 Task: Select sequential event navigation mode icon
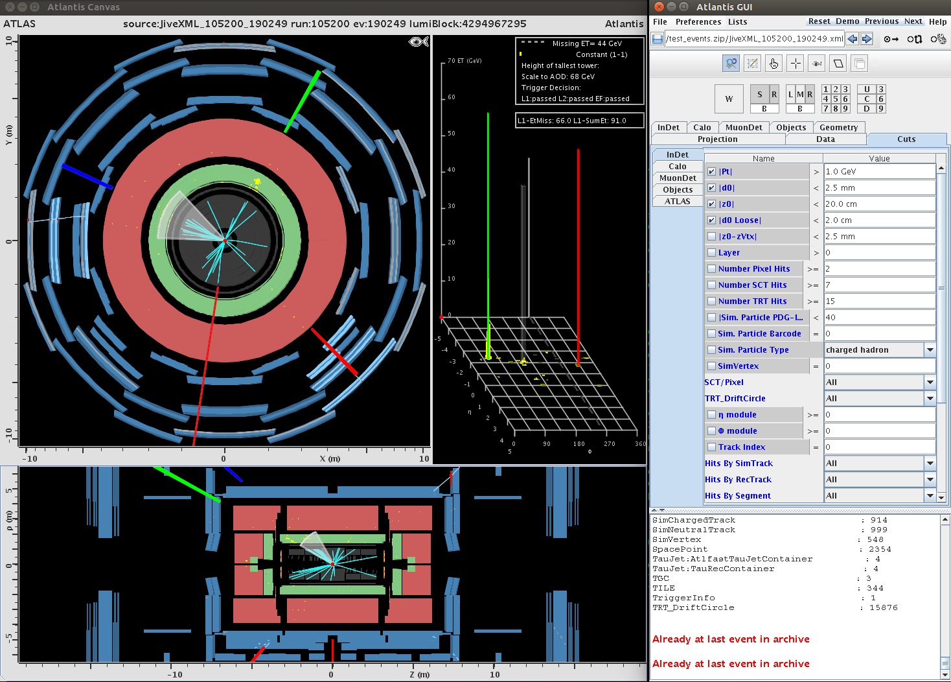pos(891,39)
